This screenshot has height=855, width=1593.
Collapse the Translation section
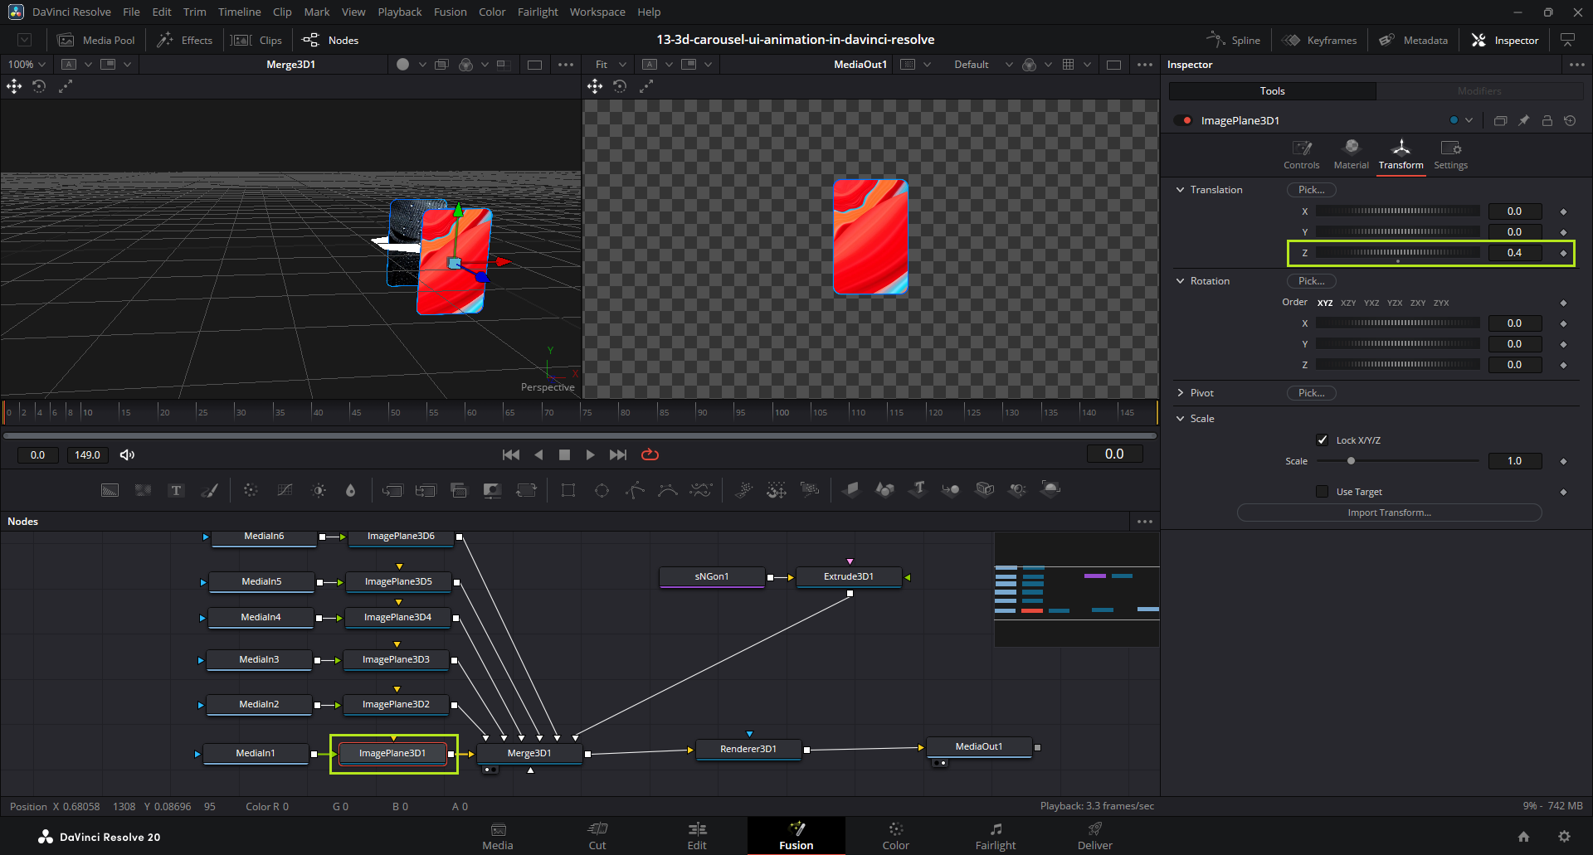1181,190
